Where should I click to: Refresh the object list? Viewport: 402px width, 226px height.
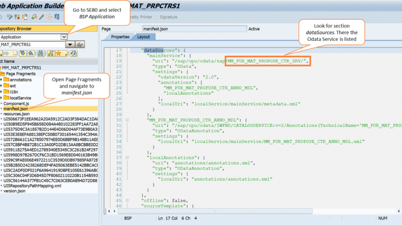pyautogui.click(x=74, y=53)
